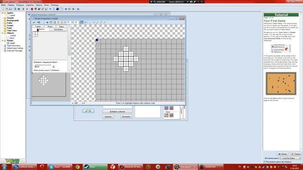
Task: Create a sprite via red Pac-Man icon
Action: point(32,9)
